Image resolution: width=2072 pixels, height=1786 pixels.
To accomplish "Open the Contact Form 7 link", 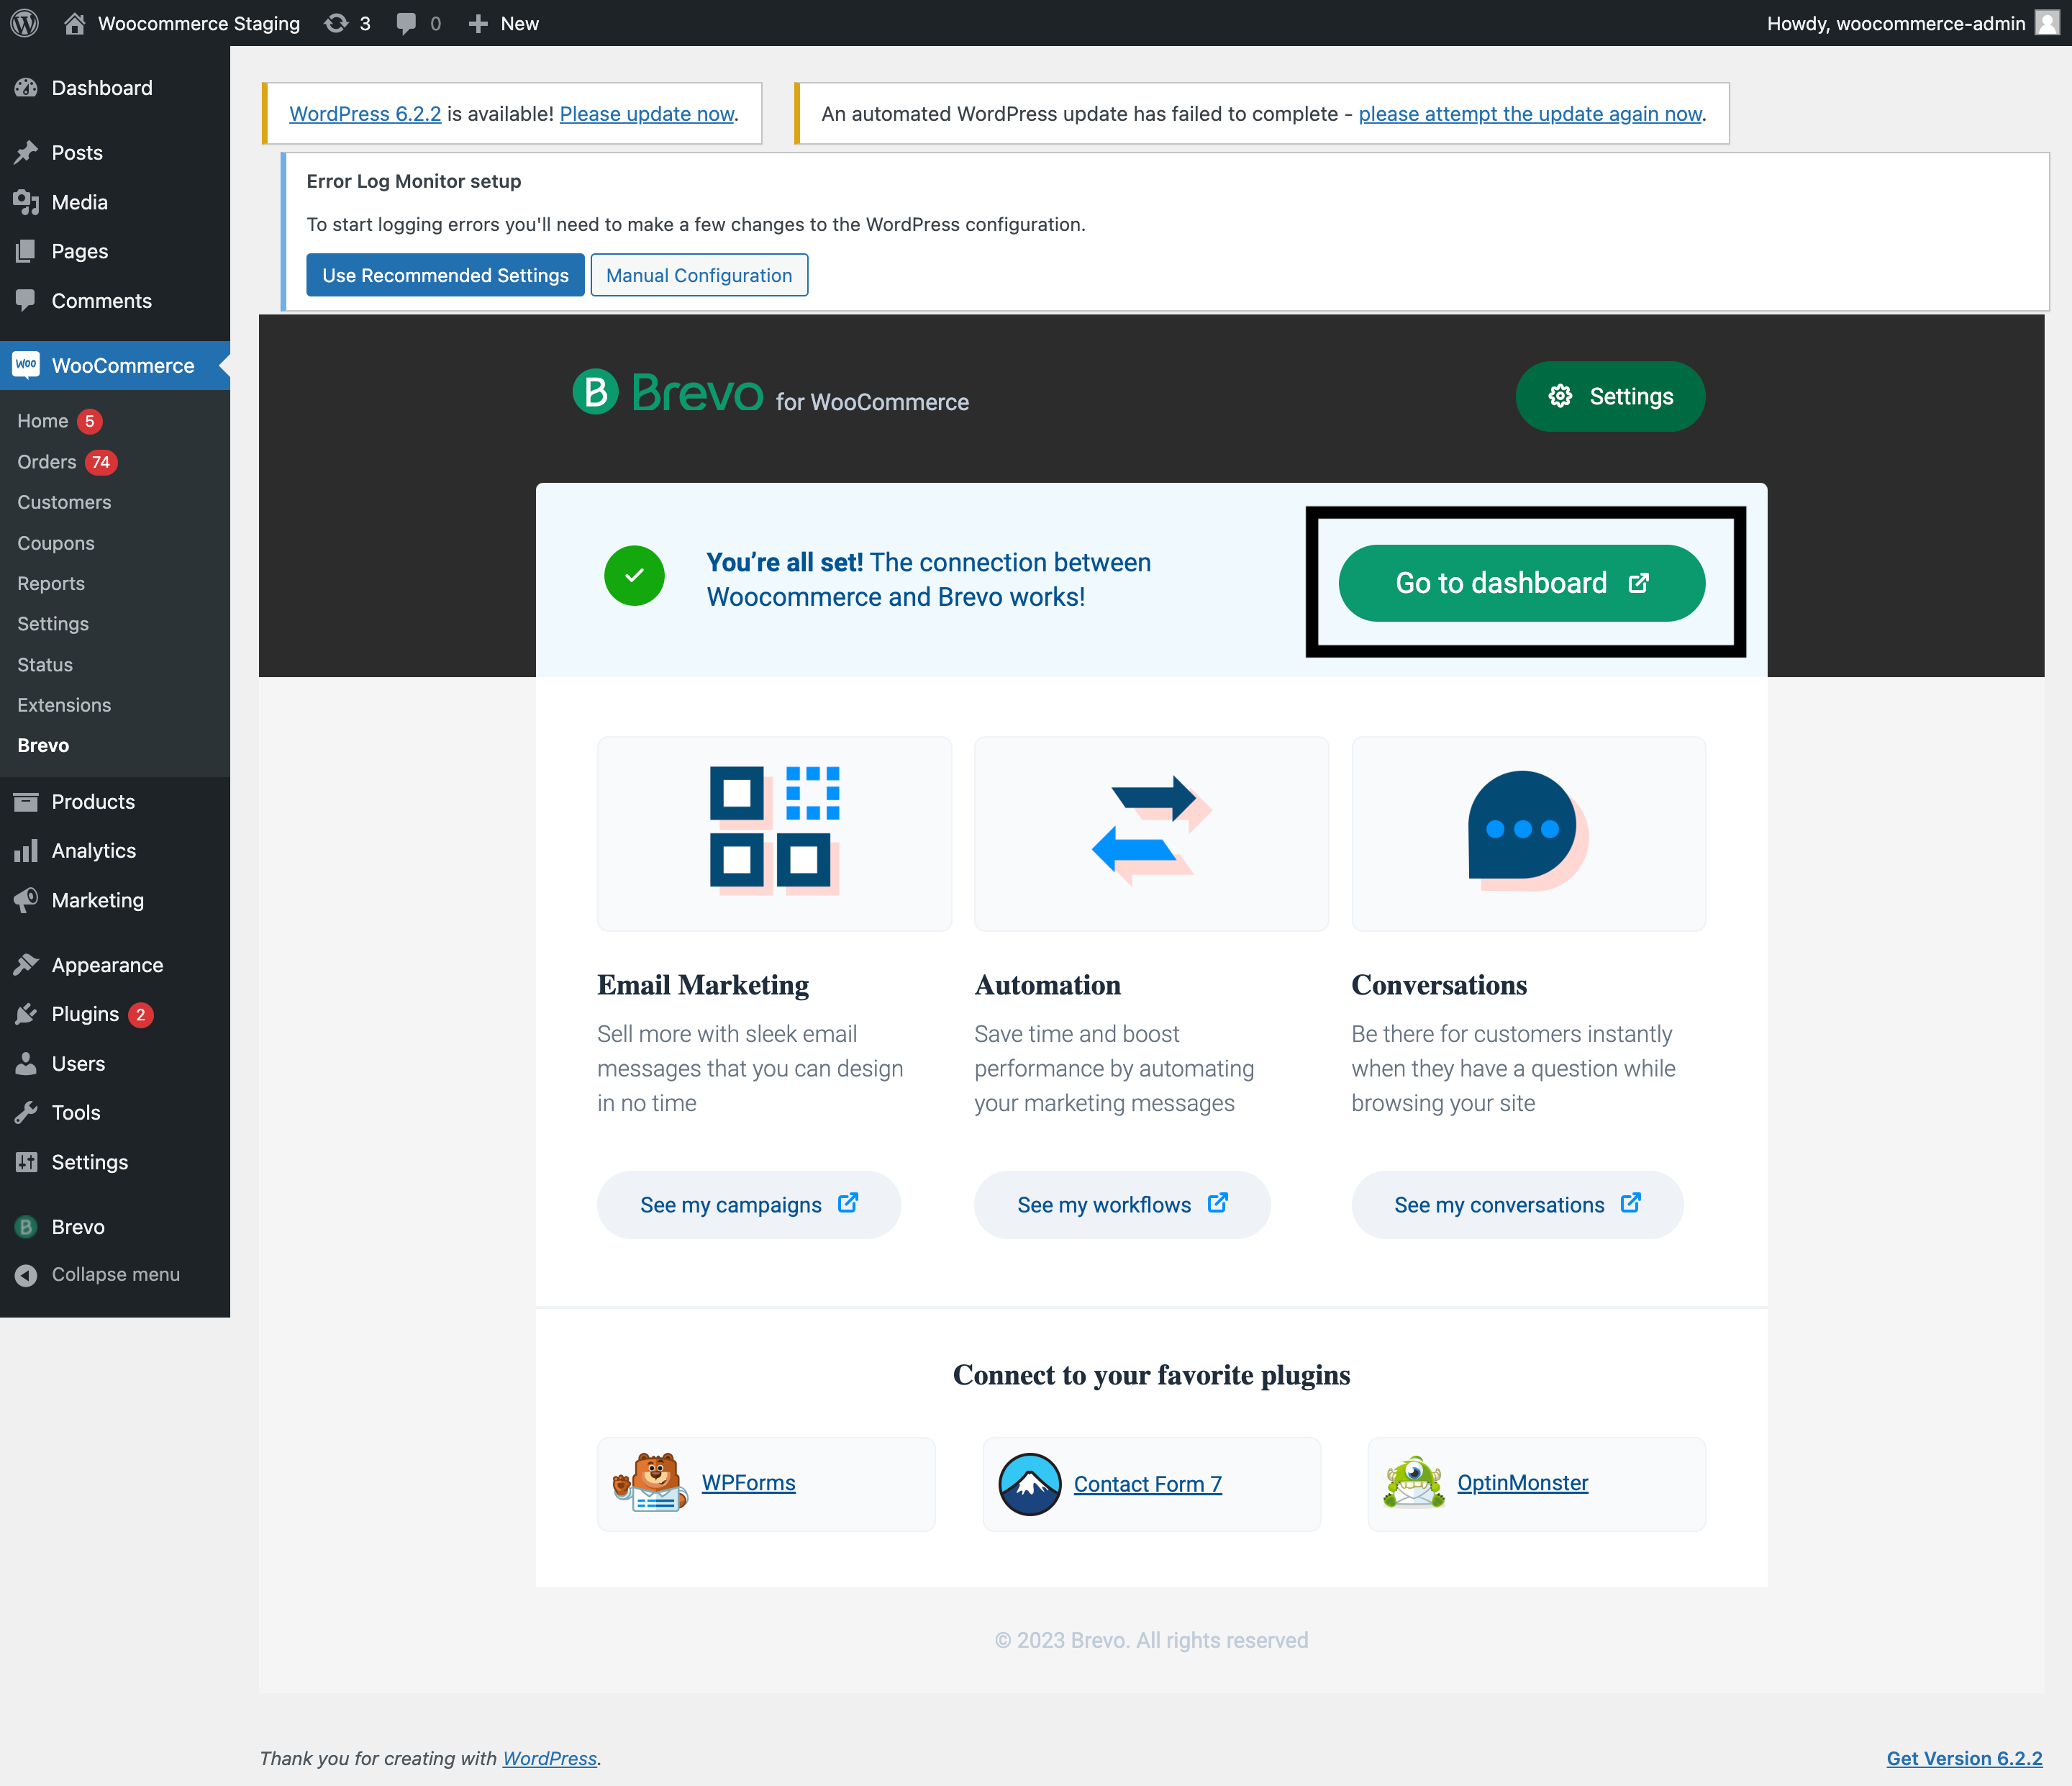I will [1147, 1484].
